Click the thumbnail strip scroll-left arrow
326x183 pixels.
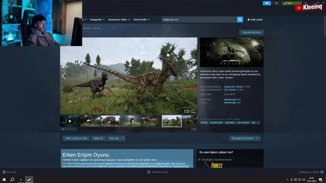point(63,129)
